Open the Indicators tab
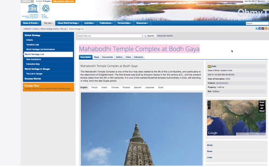Screen dimensions: 269x167 click(x=139, y=57)
